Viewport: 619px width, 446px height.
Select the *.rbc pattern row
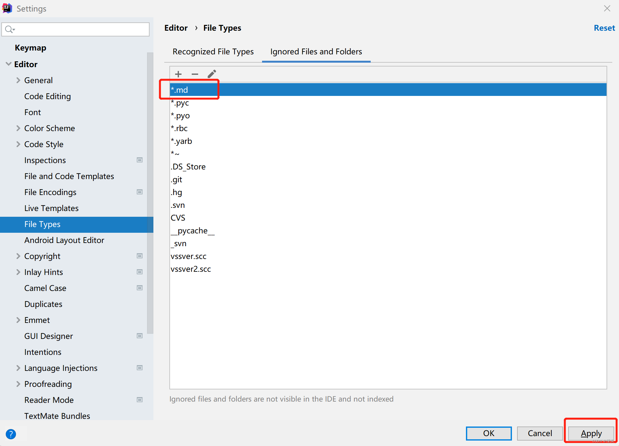tap(388, 128)
